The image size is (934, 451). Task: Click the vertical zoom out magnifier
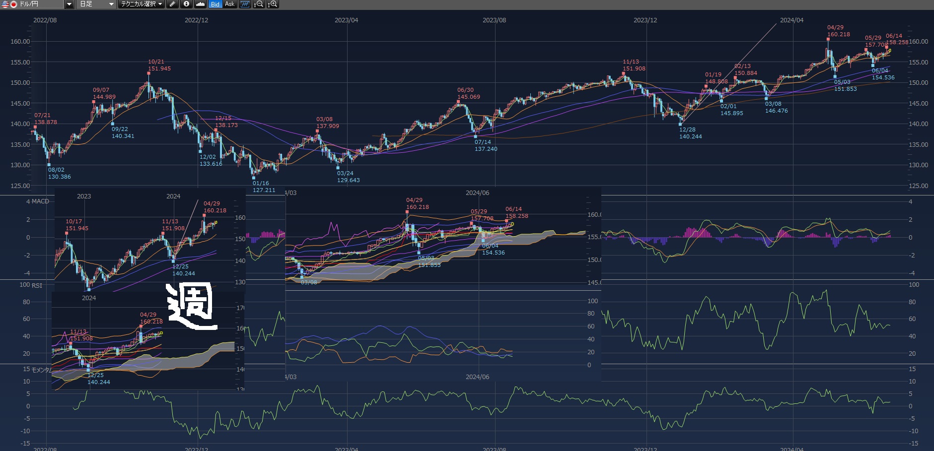click(x=259, y=4)
